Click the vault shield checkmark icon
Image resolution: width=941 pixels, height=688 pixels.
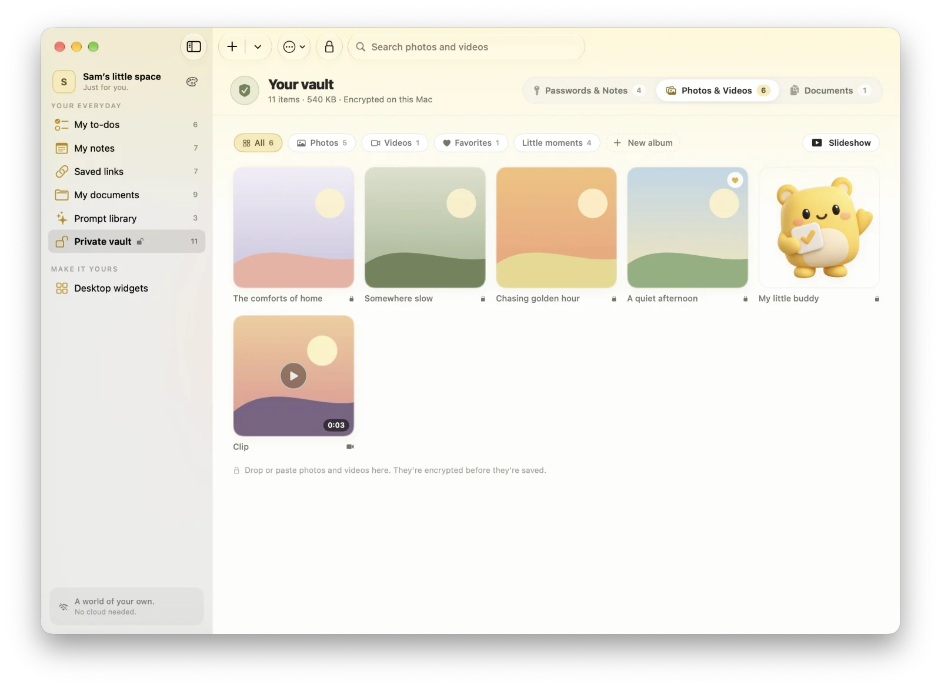pyautogui.click(x=245, y=91)
